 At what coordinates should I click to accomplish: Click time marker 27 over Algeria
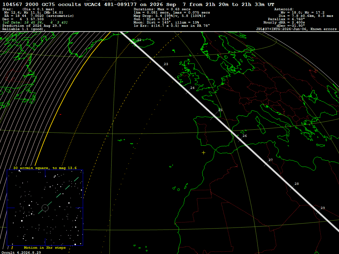[x=270, y=160]
